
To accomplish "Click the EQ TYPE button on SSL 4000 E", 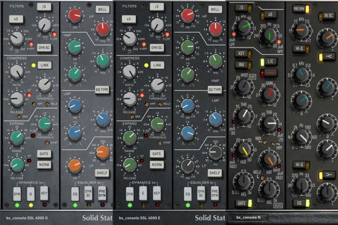I will (x=215, y=89).
